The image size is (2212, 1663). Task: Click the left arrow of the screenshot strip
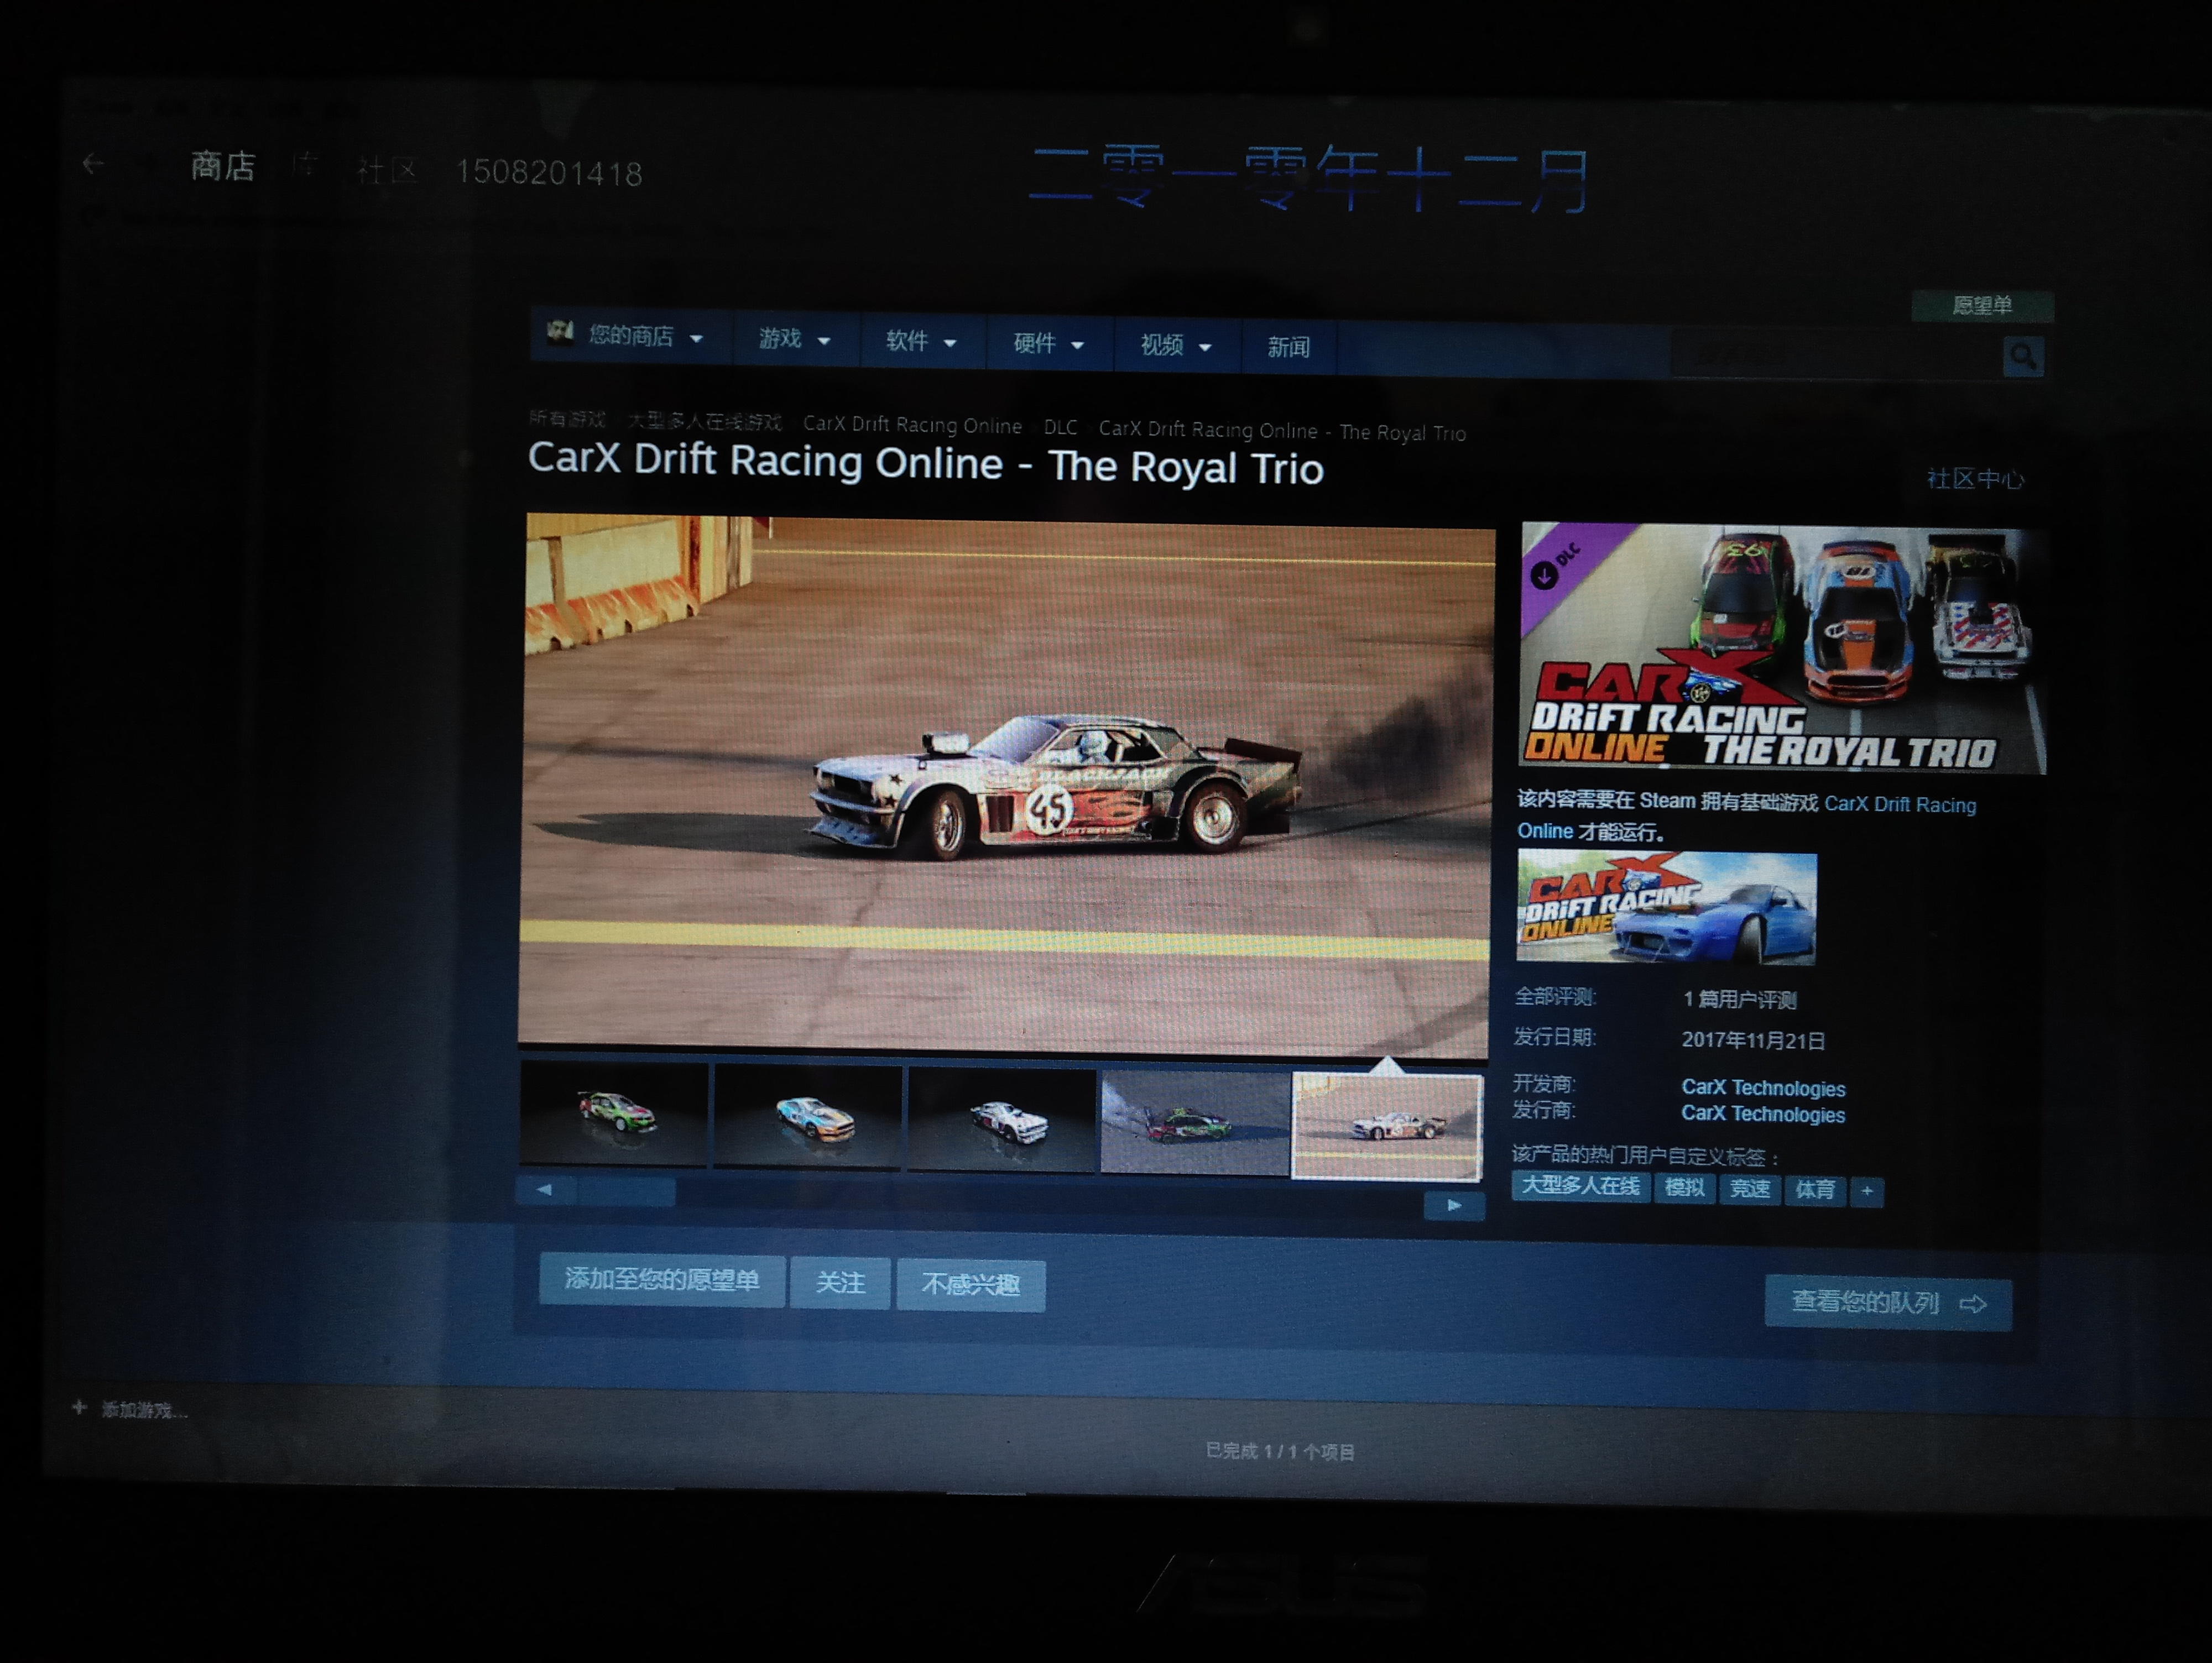click(544, 1190)
